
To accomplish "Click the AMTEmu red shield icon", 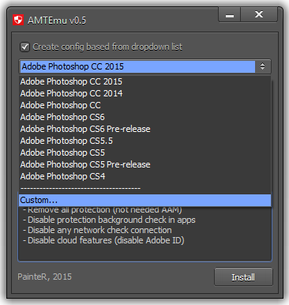I will [x=18, y=20].
